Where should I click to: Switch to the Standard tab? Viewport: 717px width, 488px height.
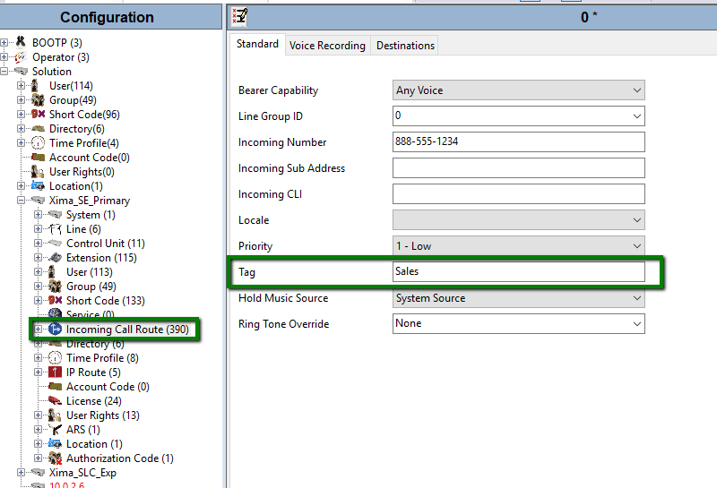[x=257, y=44]
